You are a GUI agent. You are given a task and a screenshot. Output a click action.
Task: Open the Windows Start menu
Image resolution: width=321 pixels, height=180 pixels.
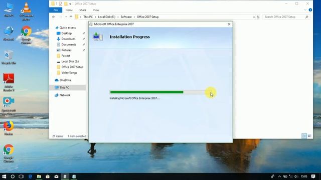point(4,176)
